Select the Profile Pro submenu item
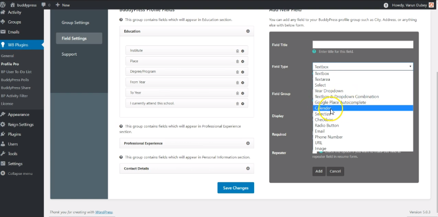Image resolution: width=438 pixels, height=217 pixels. 10,64
